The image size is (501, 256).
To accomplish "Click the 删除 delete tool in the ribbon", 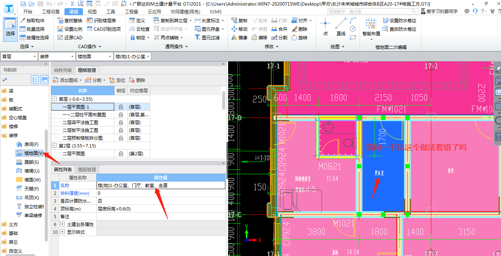I will [x=299, y=29].
